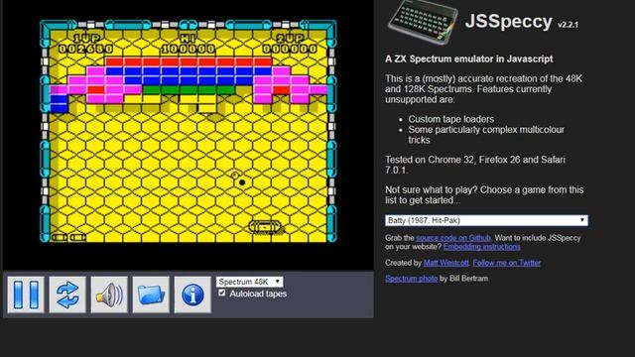Click the HI score 100000

(x=189, y=49)
